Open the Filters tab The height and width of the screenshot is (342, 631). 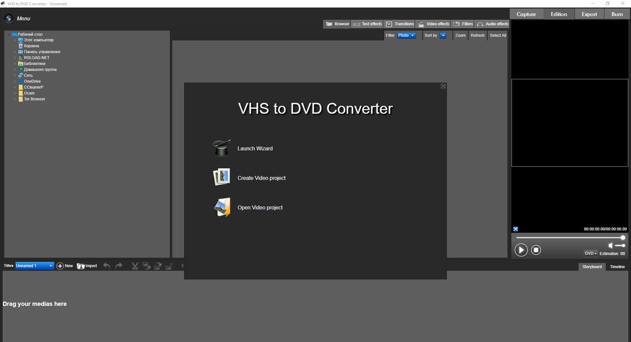[463, 24]
